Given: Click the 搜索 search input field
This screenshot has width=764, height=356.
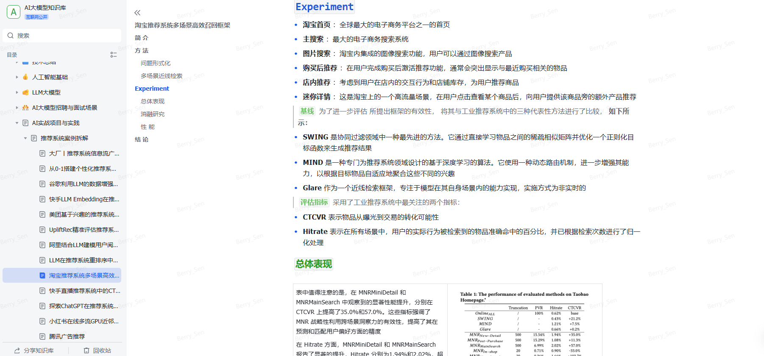Looking at the screenshot, I should tap(62, 36).
